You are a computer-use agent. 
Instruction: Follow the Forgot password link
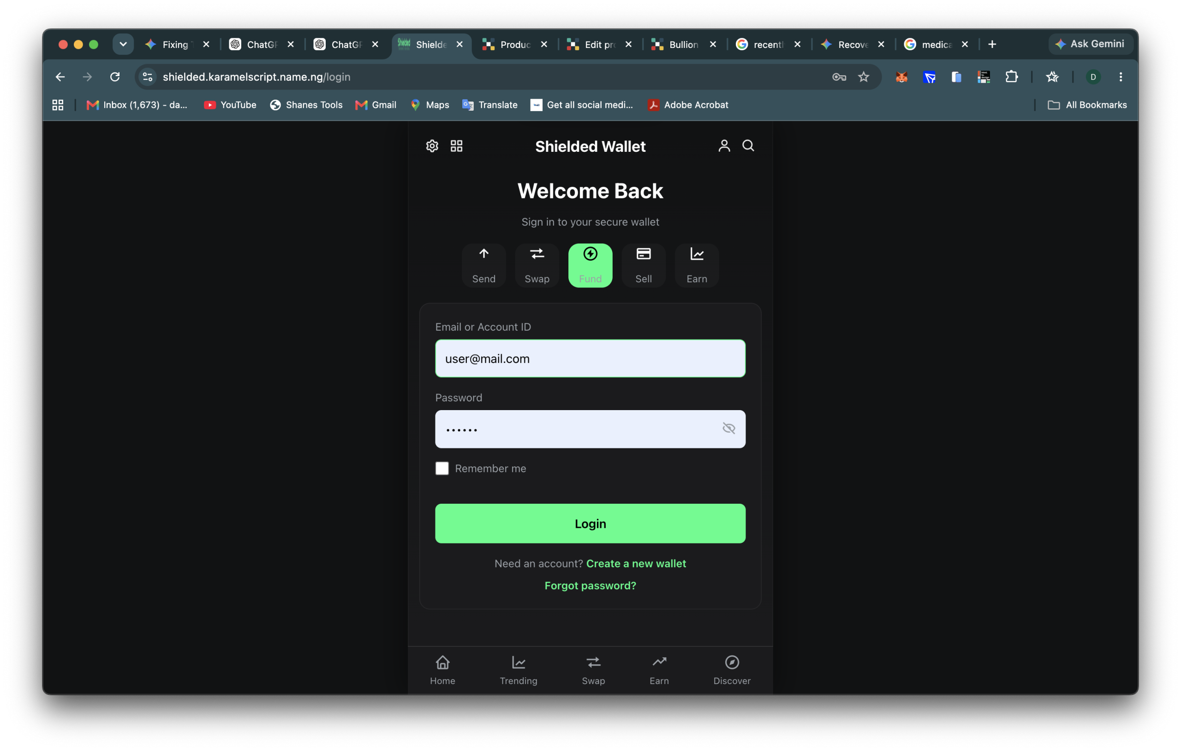590,585
